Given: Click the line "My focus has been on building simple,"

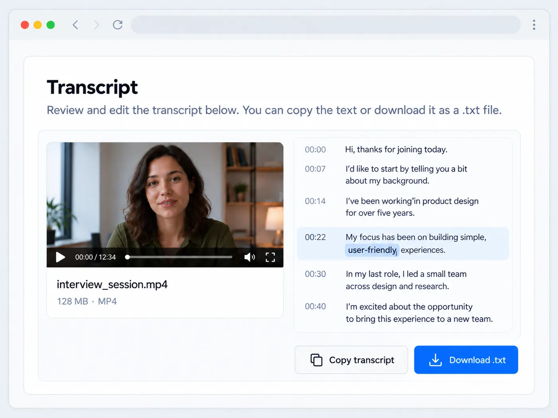Looking at the screenshot, I should (x=416, y=237).
